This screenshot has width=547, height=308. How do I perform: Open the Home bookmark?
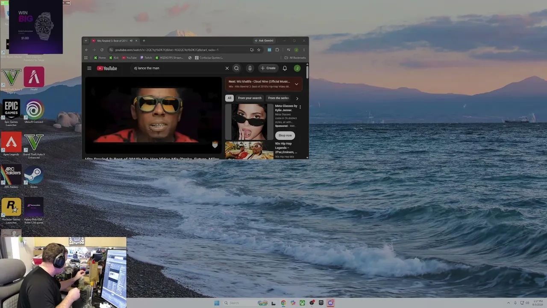tap(100, 58)
